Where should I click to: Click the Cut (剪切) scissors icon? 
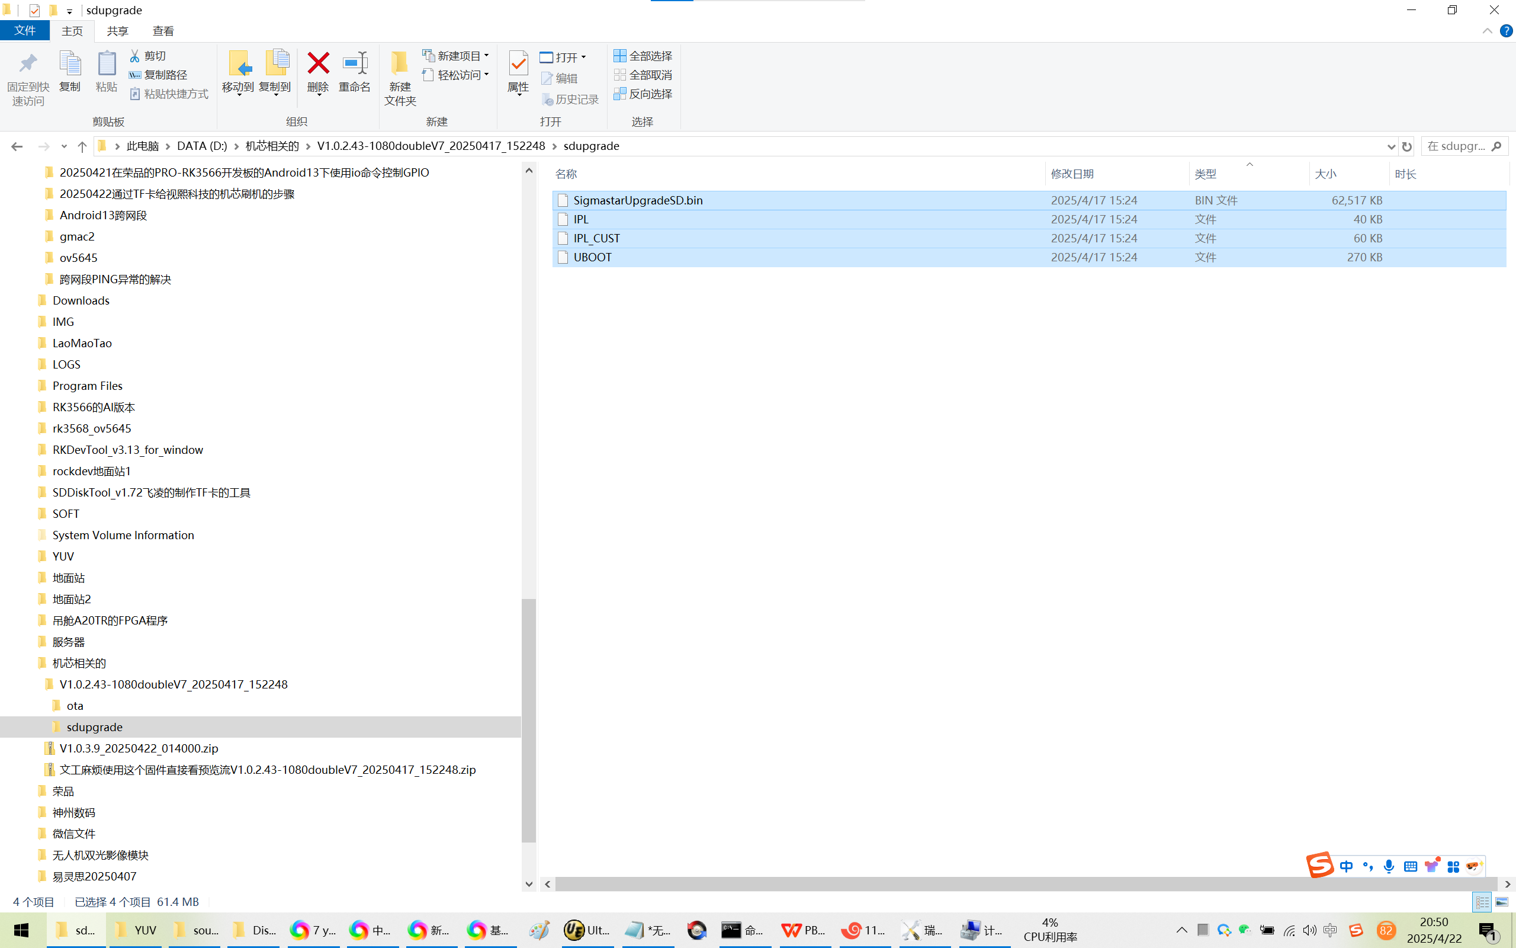point(134,56)
